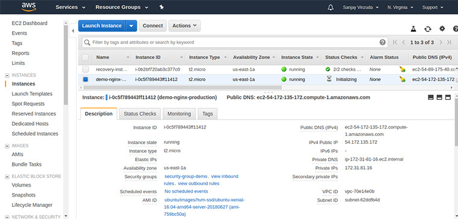Image resolution: width=458 pixels, height=219 pixels.
Task: Open table settings gear icon
Action: point(442,28)
